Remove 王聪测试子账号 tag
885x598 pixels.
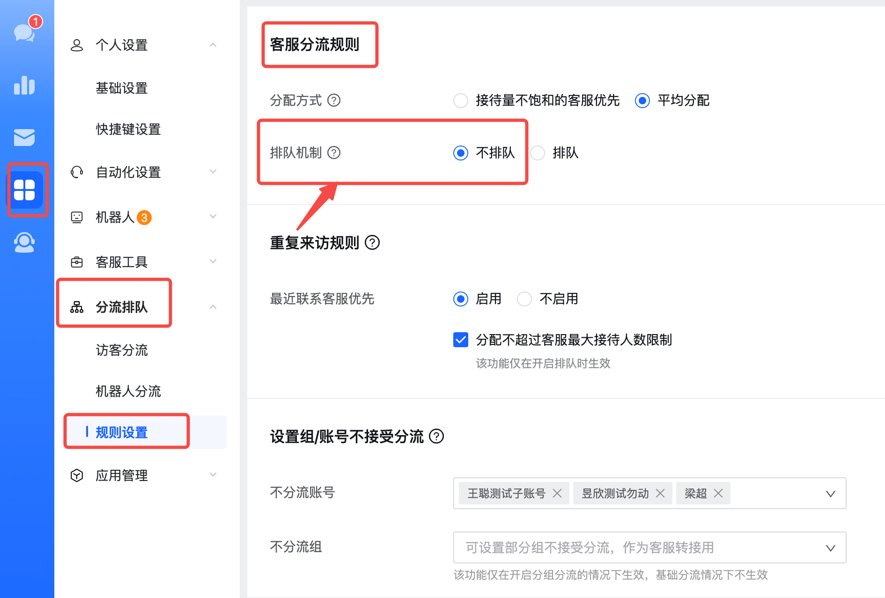click(x=557, y=493)
